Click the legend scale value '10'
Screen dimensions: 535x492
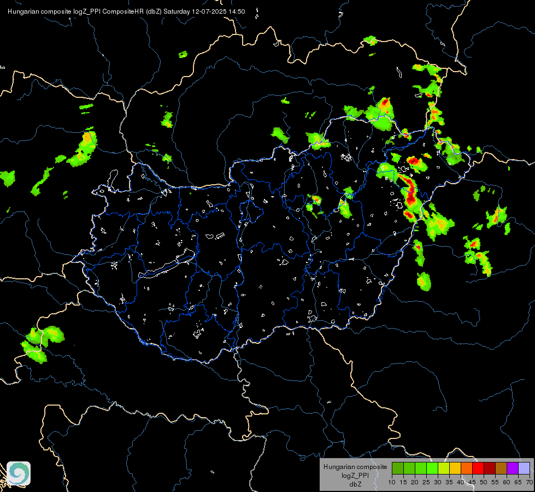click(392, 482)
